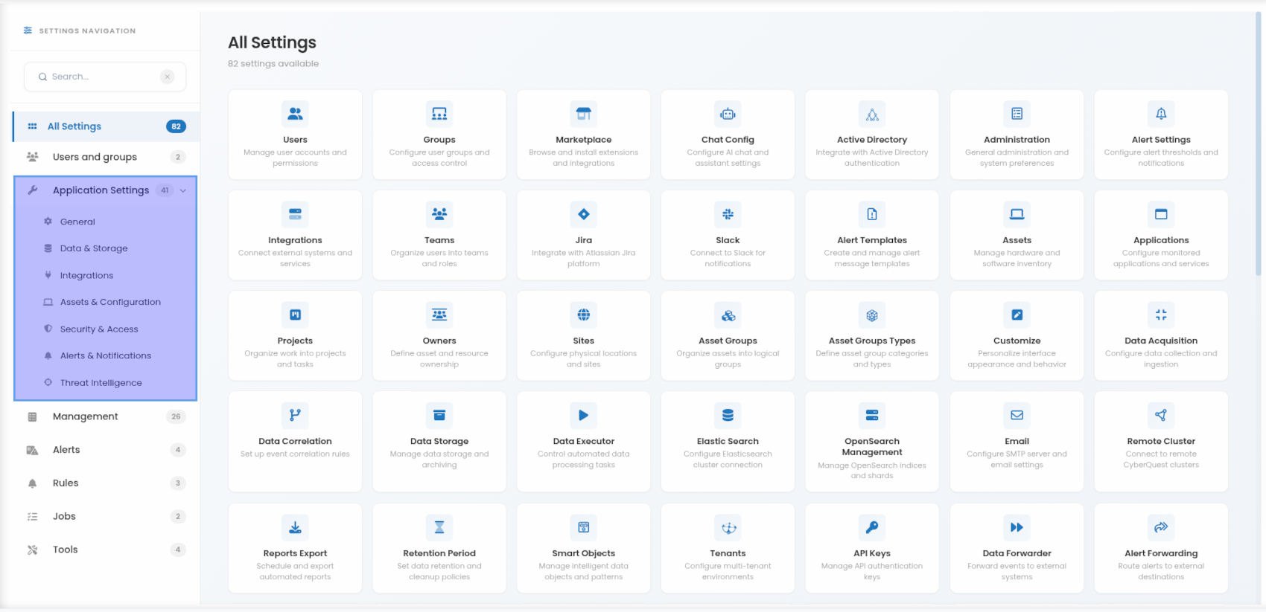Screen dimensions: 1266x612
Task: Open the Reports Export download icon
Action: click(x=295, y=527)
